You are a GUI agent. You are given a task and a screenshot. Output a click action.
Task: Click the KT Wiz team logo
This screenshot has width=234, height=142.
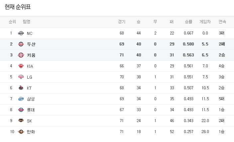21,88
